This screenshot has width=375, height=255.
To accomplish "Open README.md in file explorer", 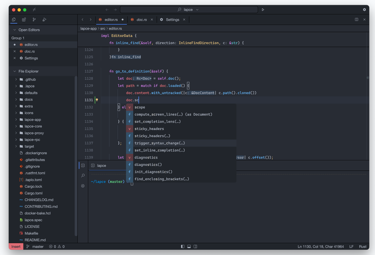I will click(35, 240).
